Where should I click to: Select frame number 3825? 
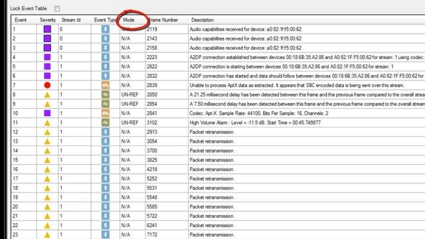tap(152, 160)
